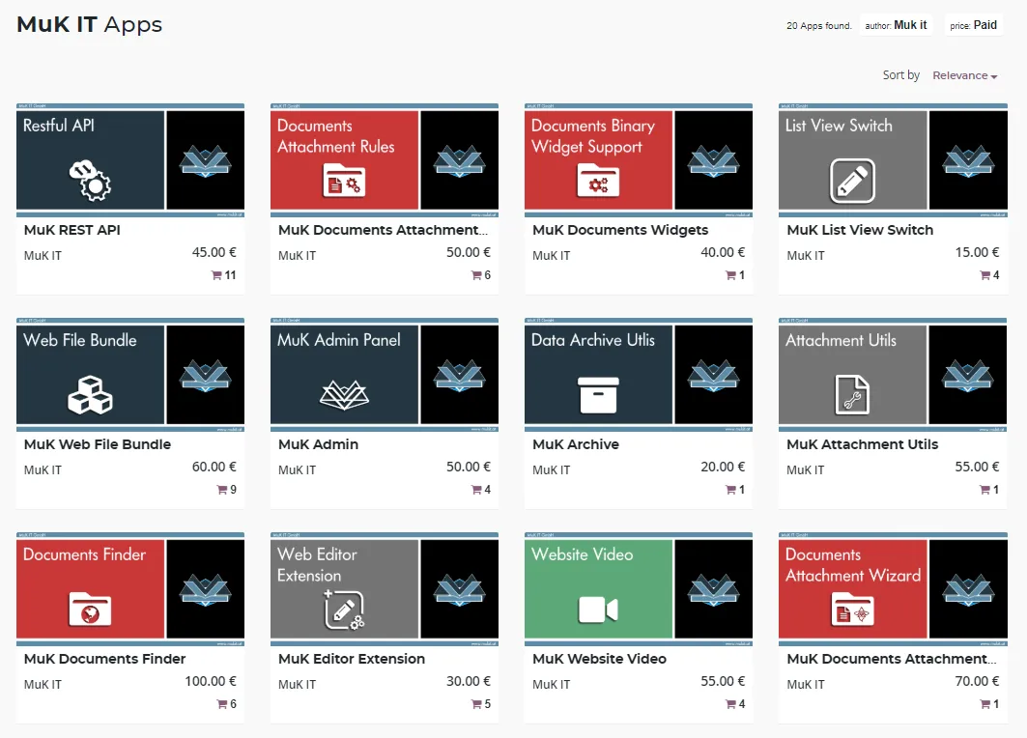Open the MuK Documents Finder title
1027x738 pixels.
[104, 659]
